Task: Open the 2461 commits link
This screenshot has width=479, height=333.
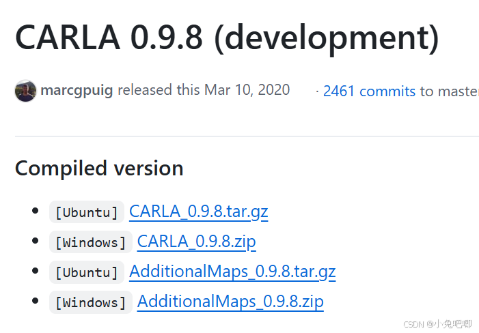Action: 370,91
